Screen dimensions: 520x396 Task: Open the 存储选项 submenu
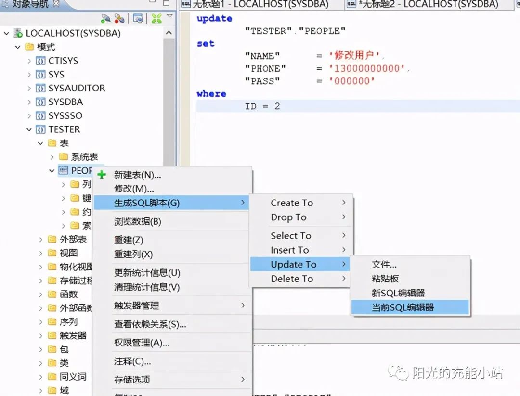[171, 379]
